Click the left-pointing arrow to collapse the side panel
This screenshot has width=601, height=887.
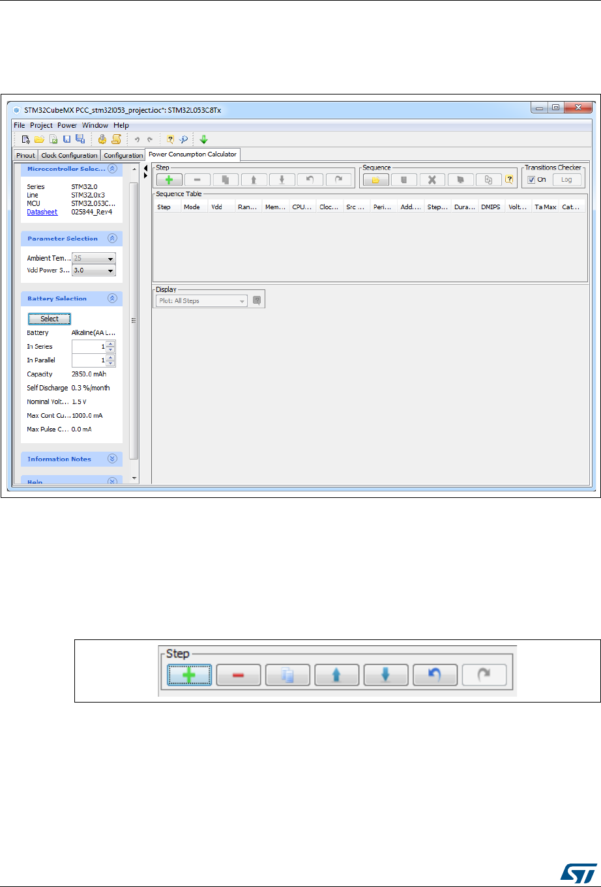pos(145,167)
